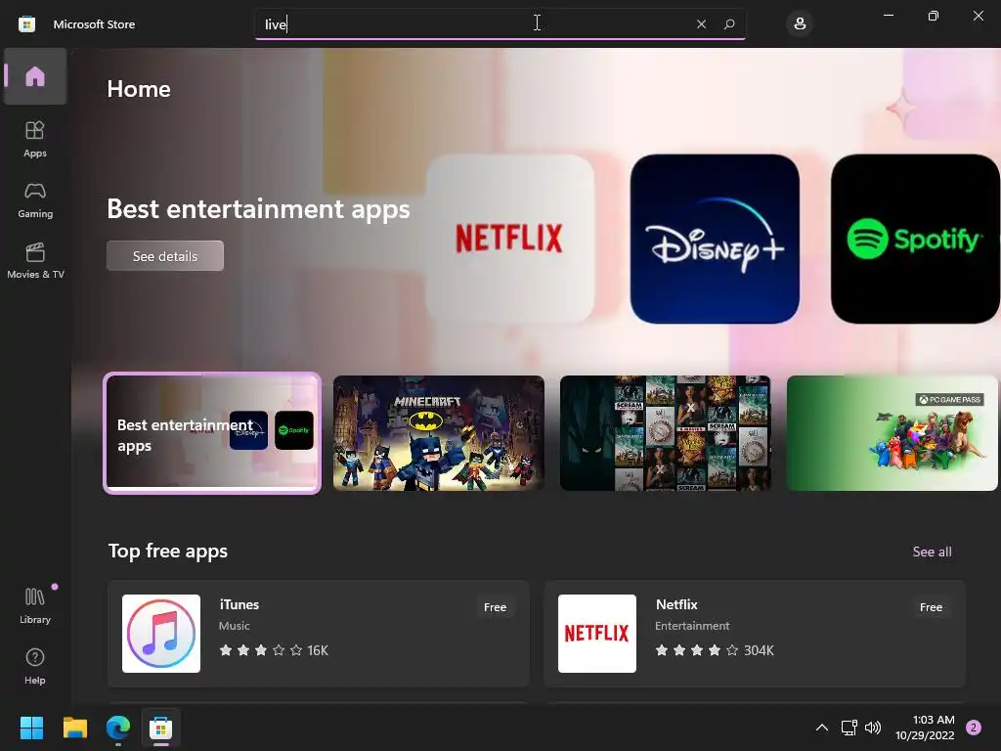
Task: Click the Home page heading
Action: coord(139,89)
